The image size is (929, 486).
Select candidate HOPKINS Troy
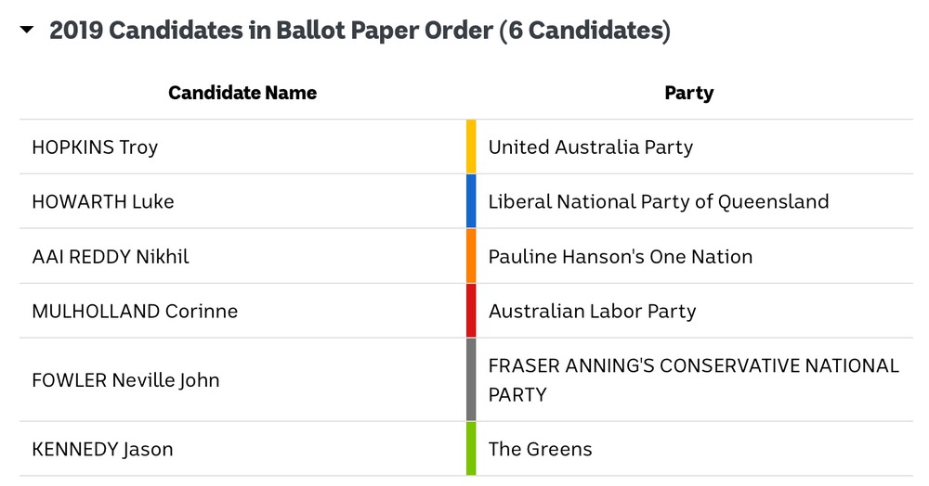pos(95,147)
